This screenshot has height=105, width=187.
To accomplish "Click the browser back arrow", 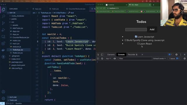I will [x=98, y=8].
